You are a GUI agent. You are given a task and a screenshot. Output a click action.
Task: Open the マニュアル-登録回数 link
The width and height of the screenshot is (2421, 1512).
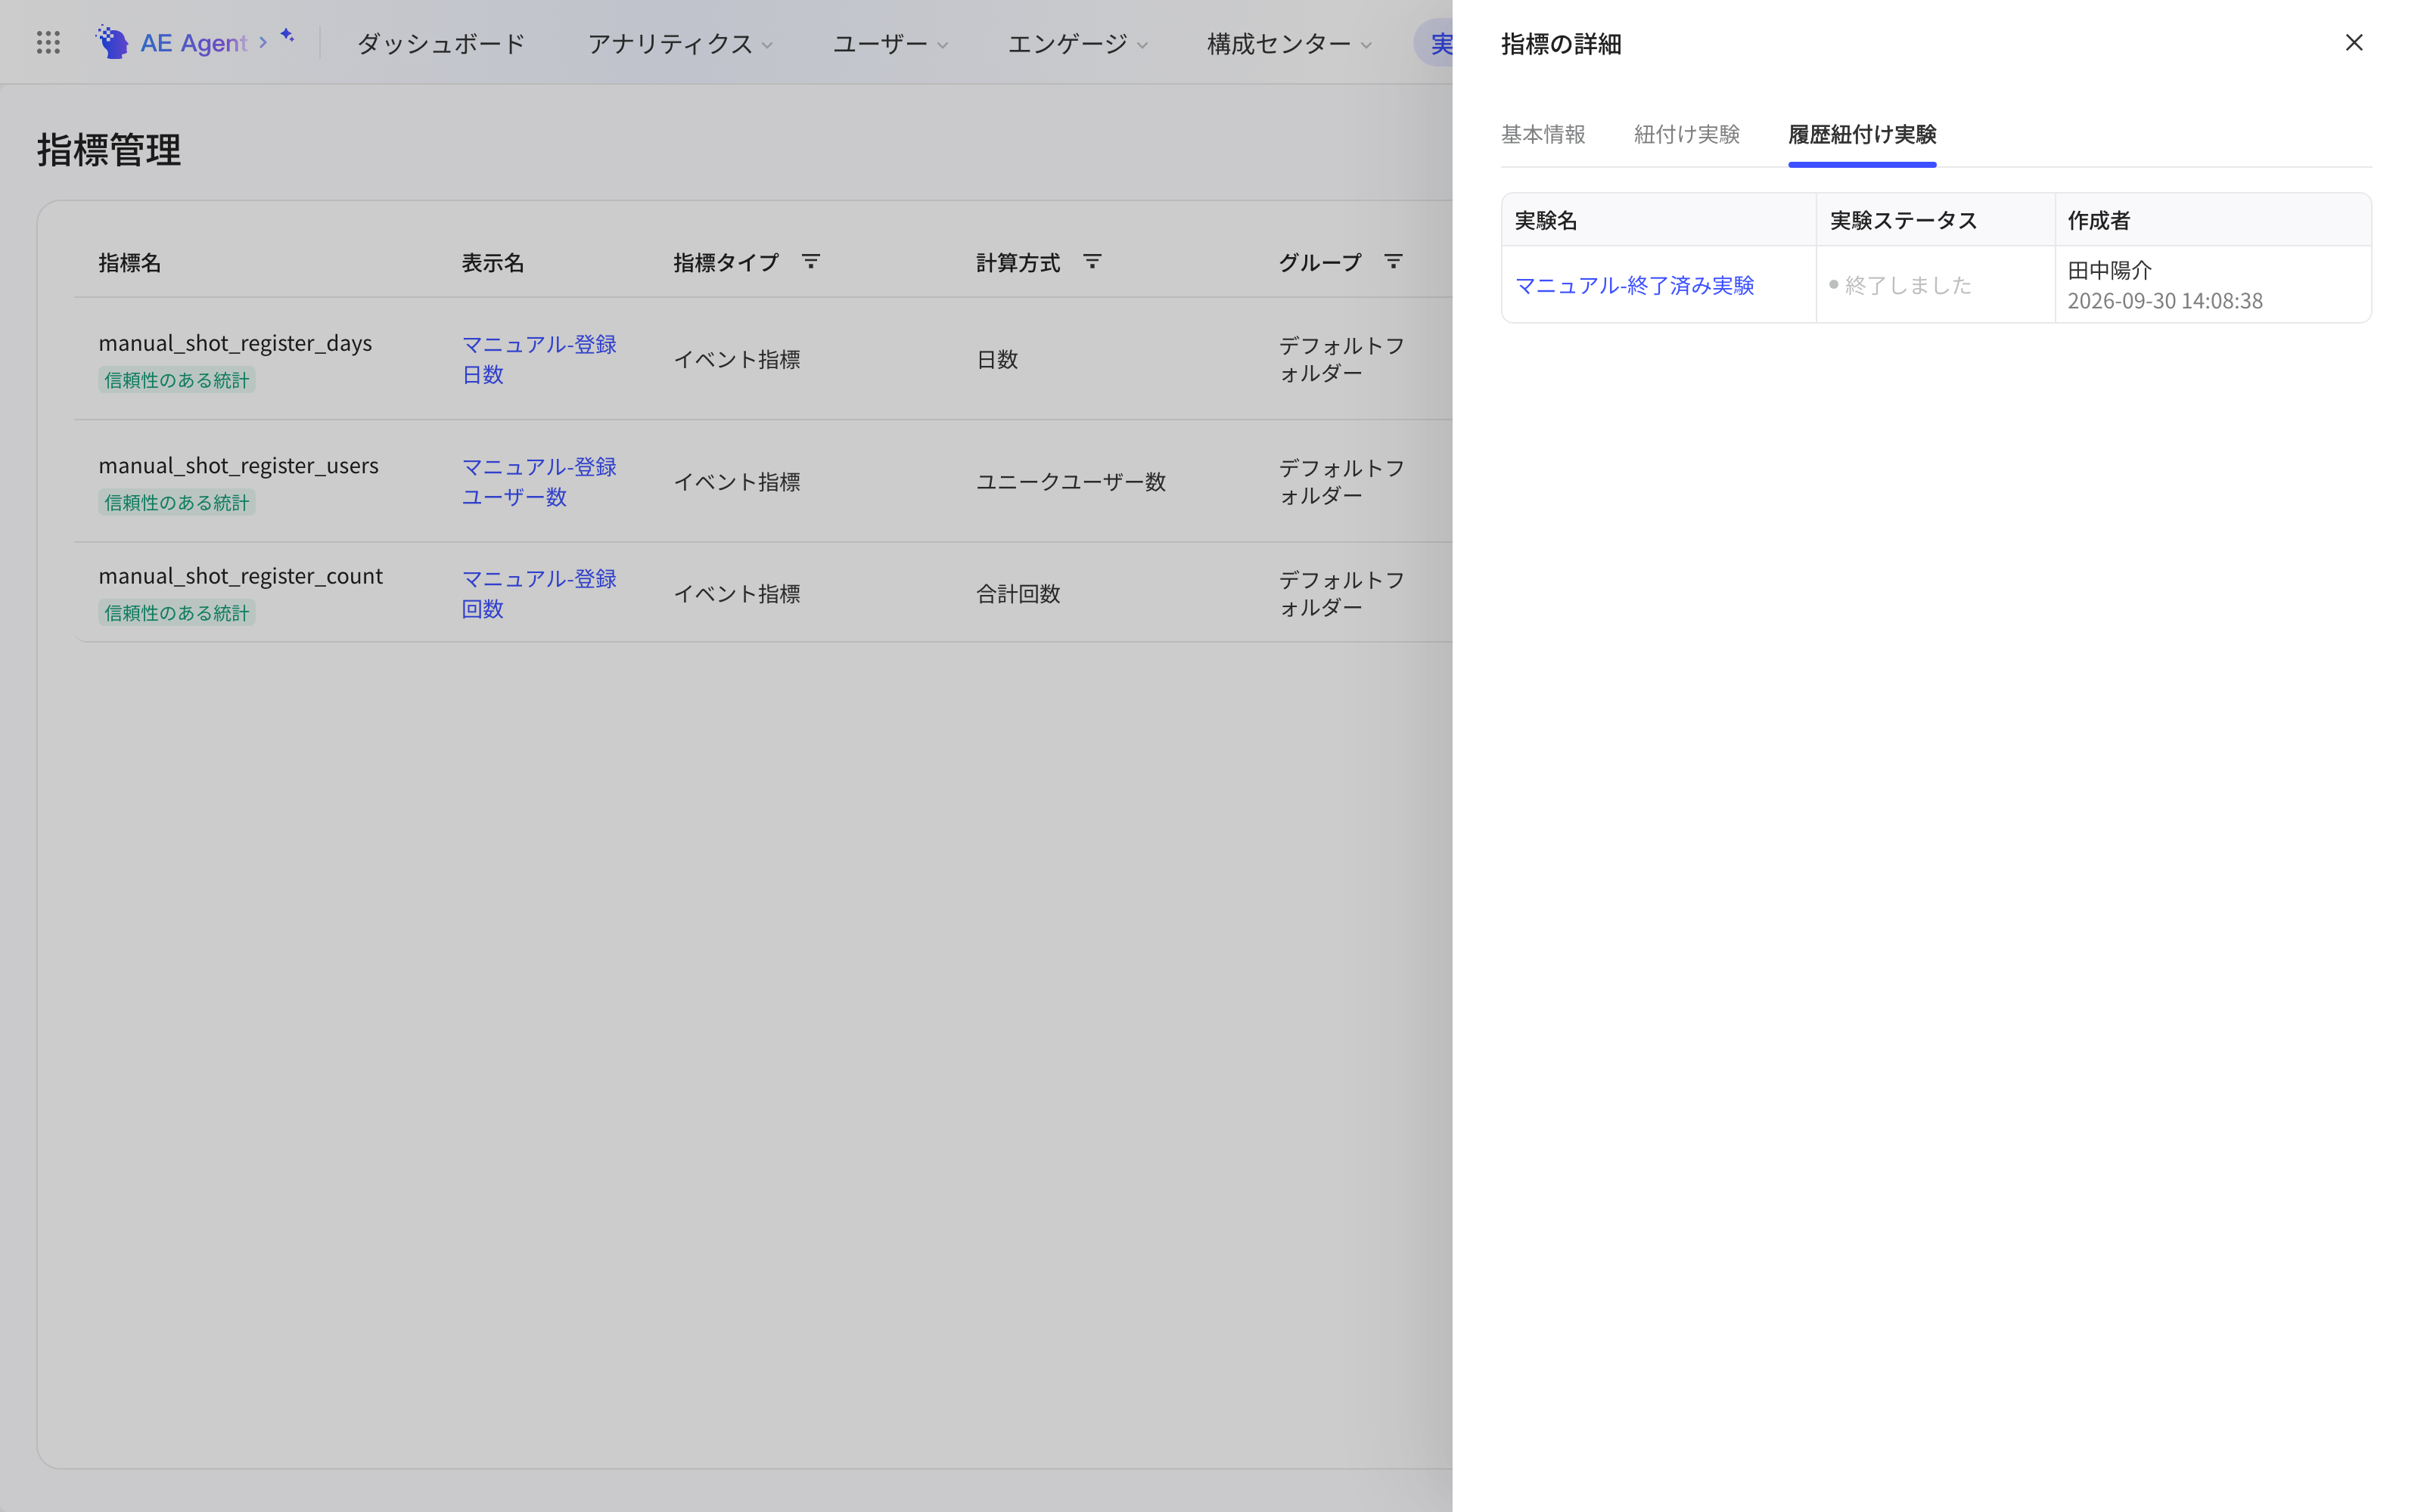[538, 593]
